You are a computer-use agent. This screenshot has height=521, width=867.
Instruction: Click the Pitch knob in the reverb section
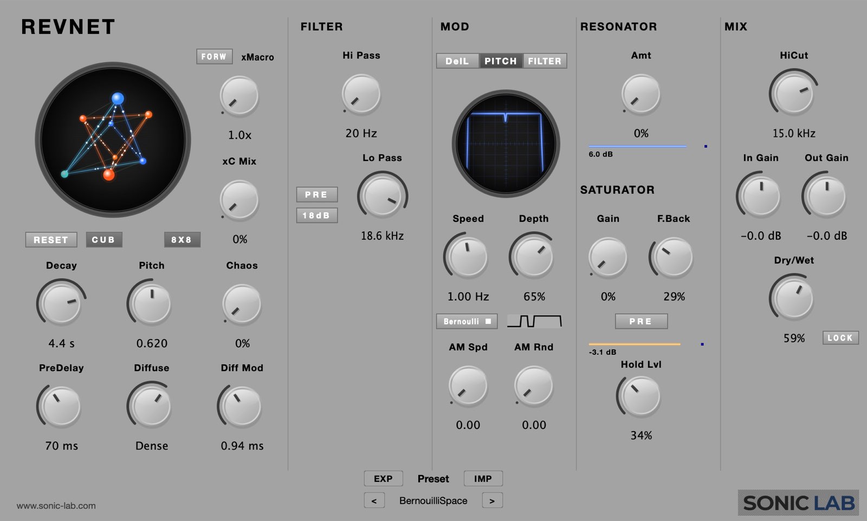(151, 303)
